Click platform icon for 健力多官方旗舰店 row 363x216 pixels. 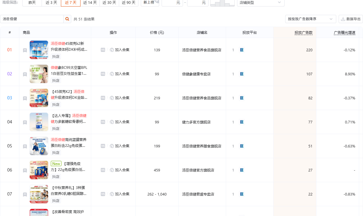[242, 122]
